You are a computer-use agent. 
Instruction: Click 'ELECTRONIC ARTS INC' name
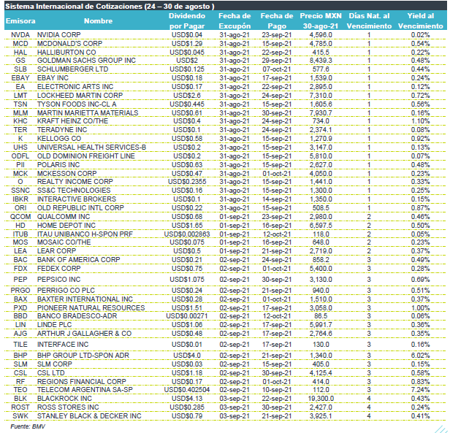click(x=75, y=87)
